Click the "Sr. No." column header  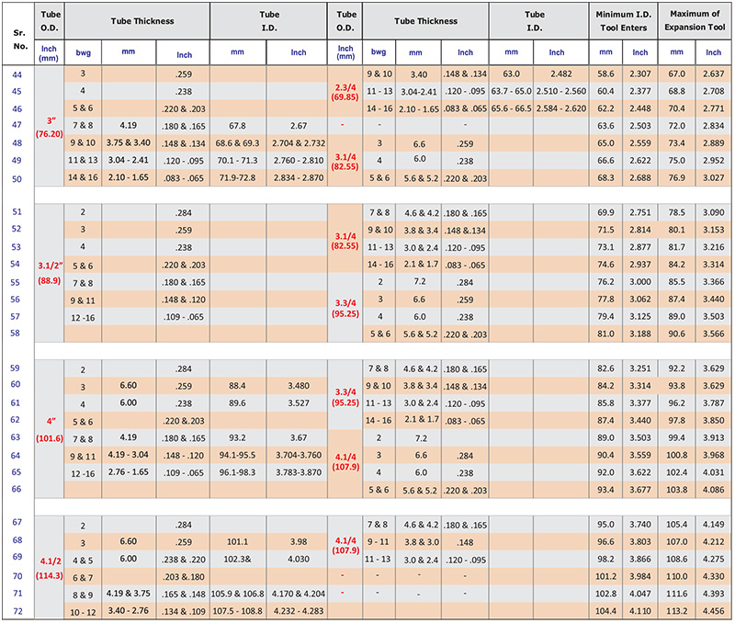[20, 40]
